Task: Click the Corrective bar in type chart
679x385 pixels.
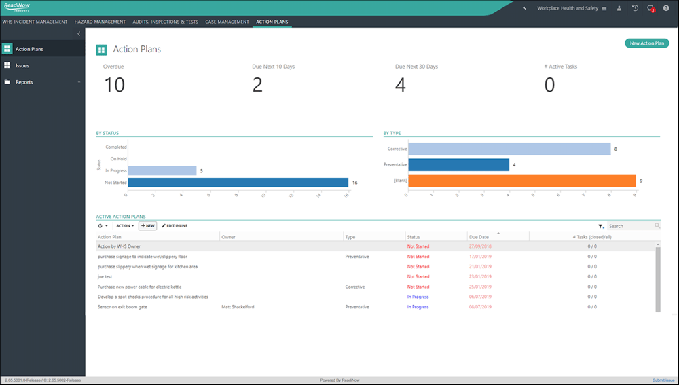Action: pos(509,149)
